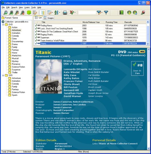Screen dimensions: 151x154
Task: Click the vertical splitter handle beside folder tree
Action: pos(33,83)
